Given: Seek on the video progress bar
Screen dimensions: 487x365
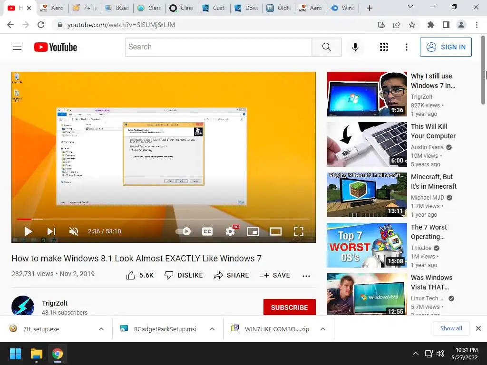Looking at the screenshot, I should tap(164, 219).
